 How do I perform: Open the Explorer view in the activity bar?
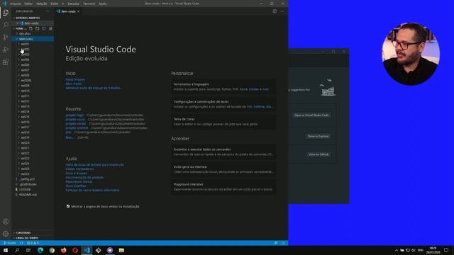tap(6, 13)
